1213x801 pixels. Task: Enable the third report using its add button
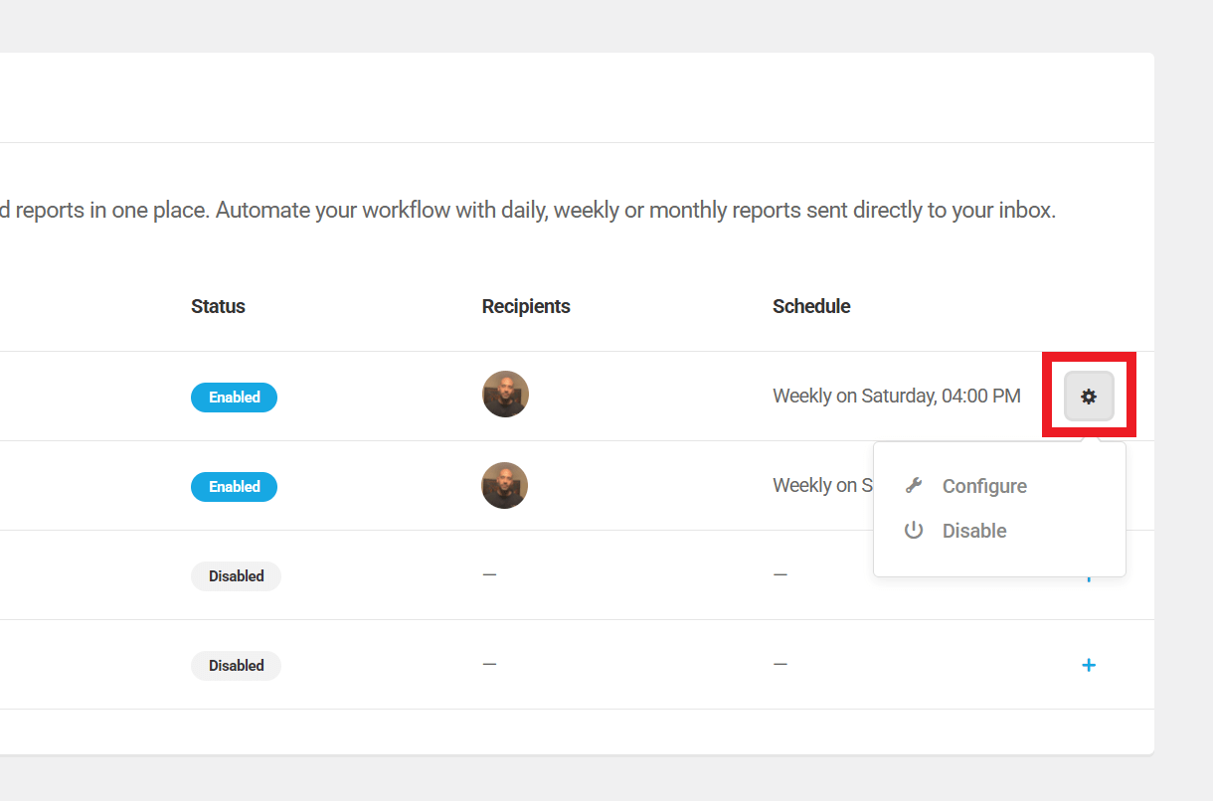(1089, 574)
